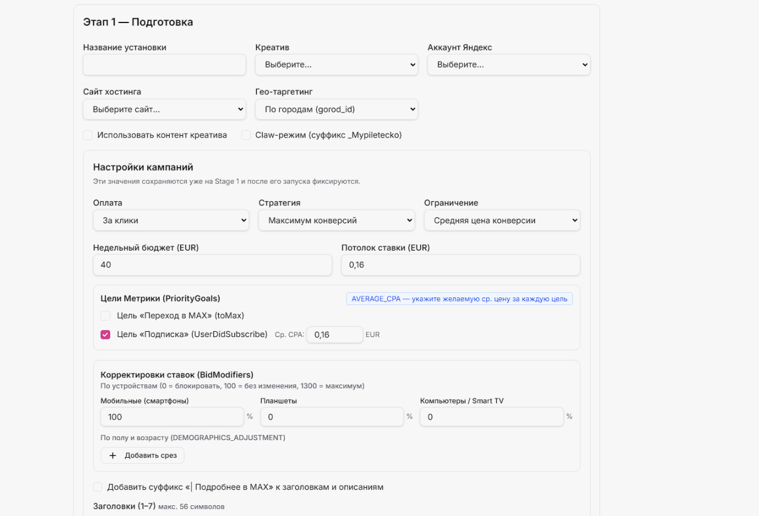Click the «Мобильные (смартфоны)» percent field
This screenshot has width=759, height=516.
(x=172, y=417)
